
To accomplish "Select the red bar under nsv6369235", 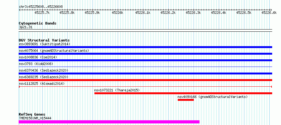I will tap(145, 80).
